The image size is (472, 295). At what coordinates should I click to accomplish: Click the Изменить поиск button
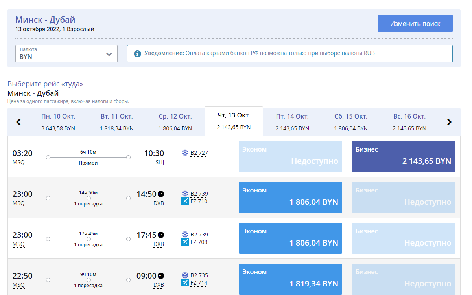tap(415, 24)
